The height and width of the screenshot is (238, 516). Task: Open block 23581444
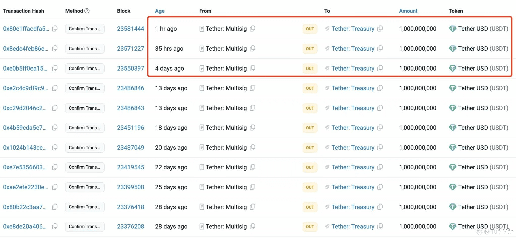[x=131, y=29]
